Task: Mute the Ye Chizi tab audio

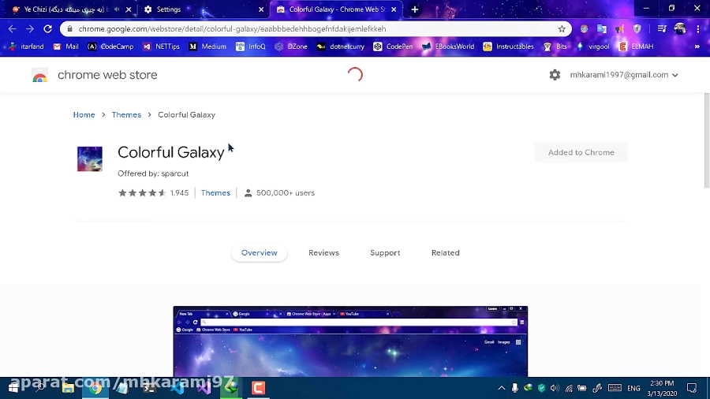Action: [x=118, y=9]
